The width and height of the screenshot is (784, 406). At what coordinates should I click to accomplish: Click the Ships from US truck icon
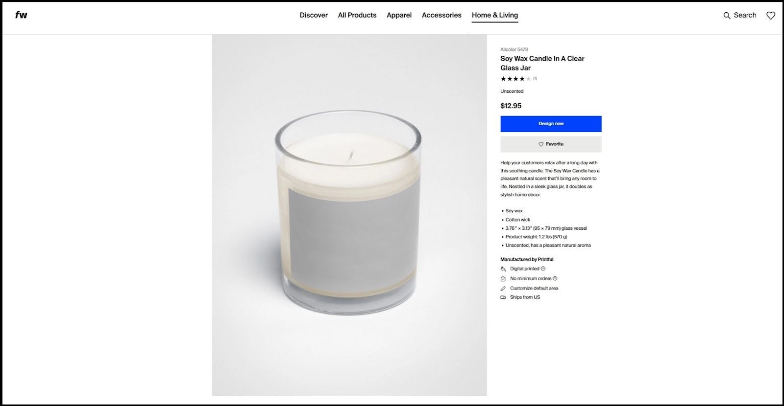[503, 297]
